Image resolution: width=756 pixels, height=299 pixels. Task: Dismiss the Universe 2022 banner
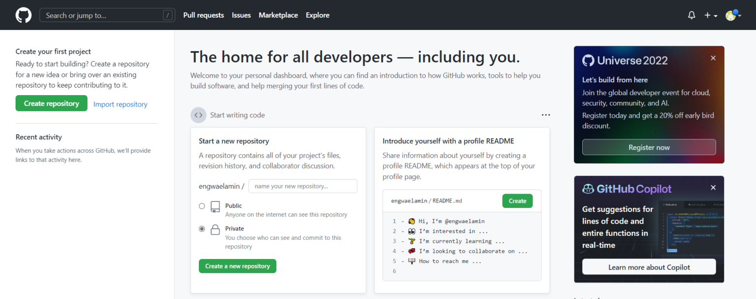(x=713, y=58)
